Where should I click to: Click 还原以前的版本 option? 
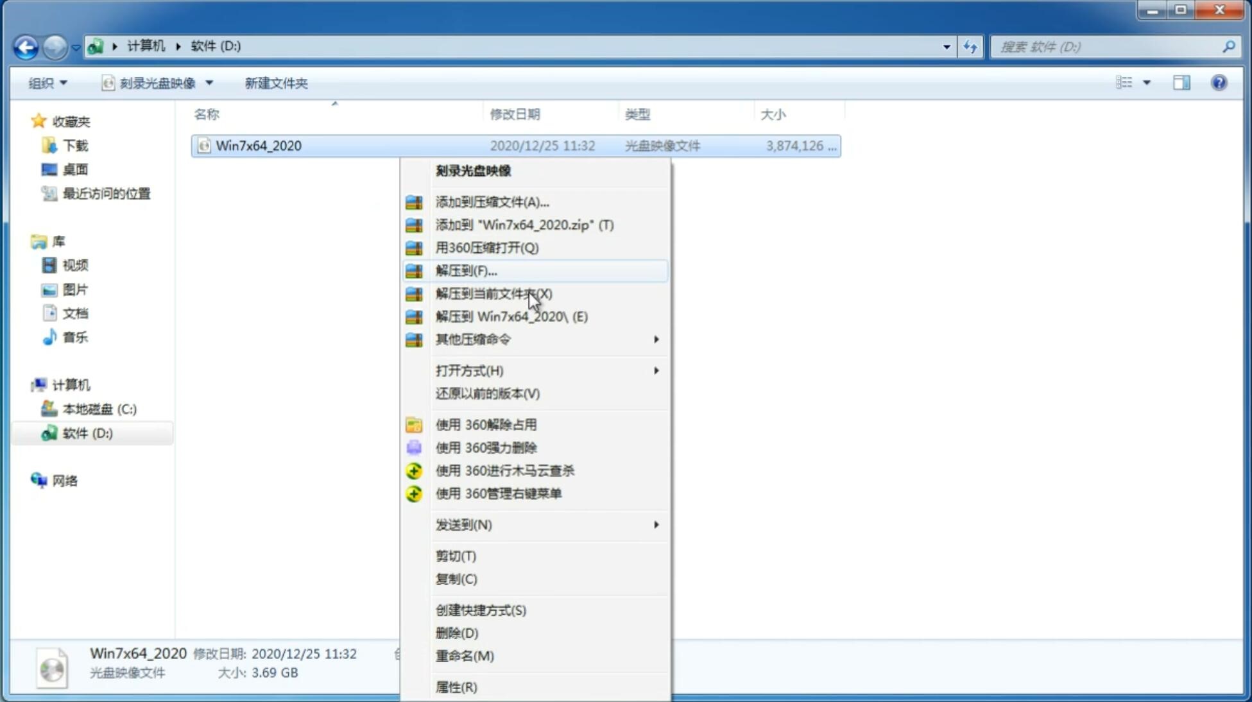tap(488, 393)
